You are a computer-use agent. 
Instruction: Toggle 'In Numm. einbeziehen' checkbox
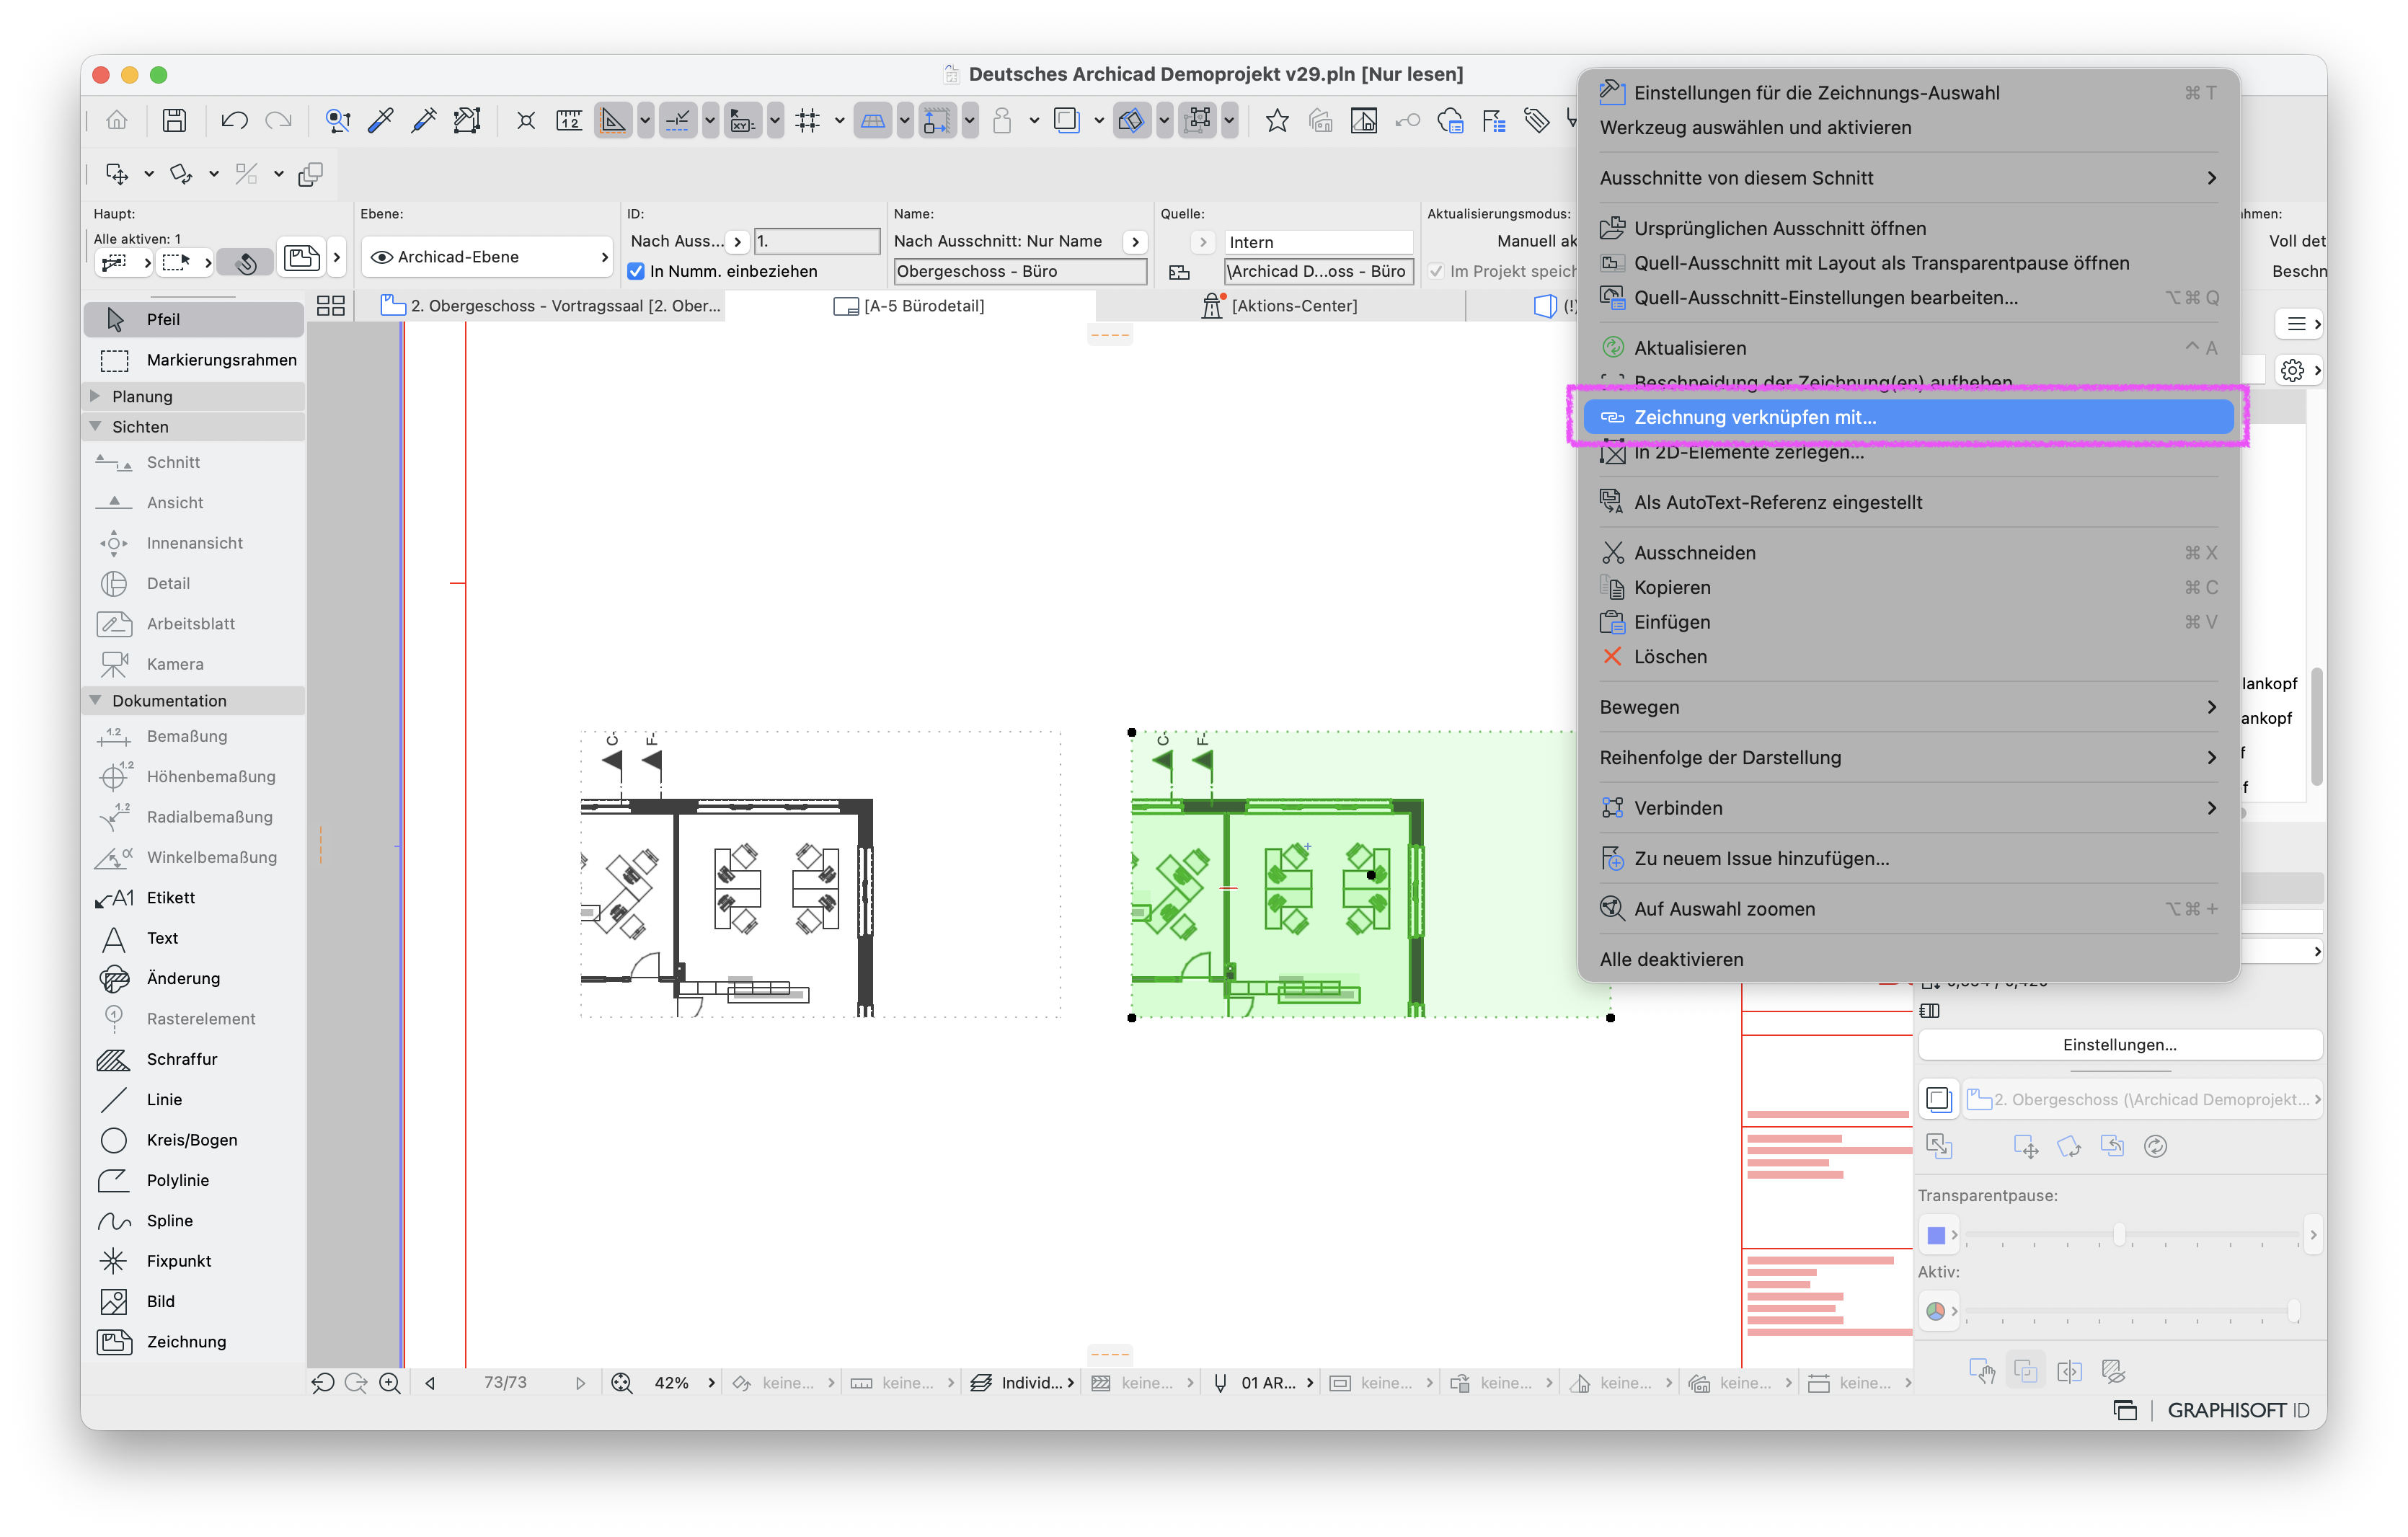pyautogui.click(x=636, y=271)
